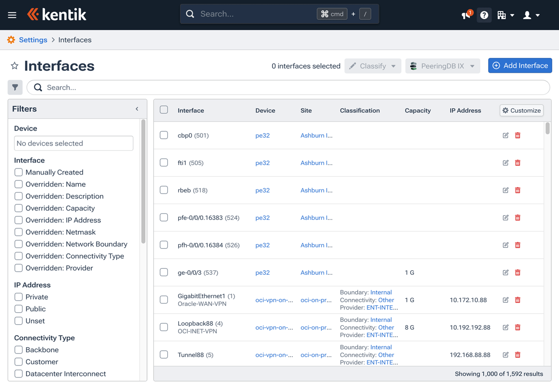Viewport: 559px width, 391px height.
Task: Click the notifications megaphone icon
Action: (x=465, y=15)
